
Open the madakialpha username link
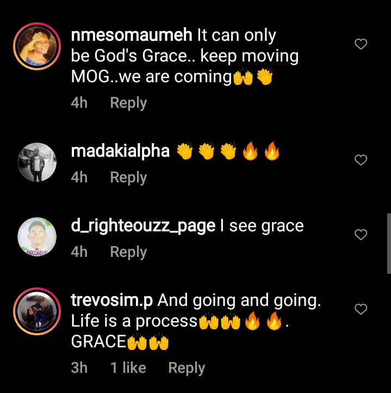click(x=120, y=151)
